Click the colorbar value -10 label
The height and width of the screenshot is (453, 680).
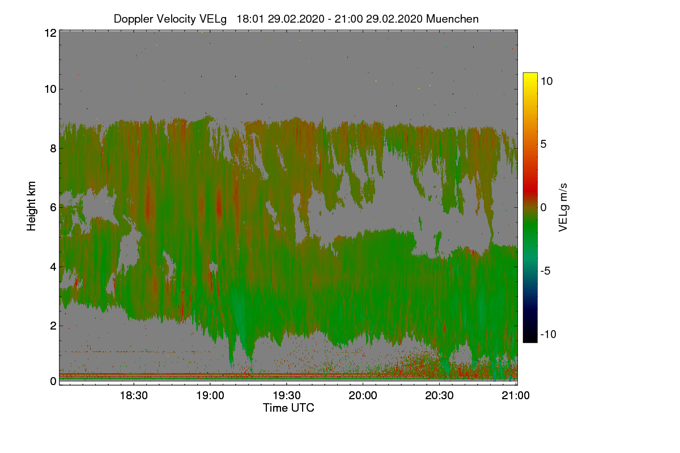pyautogui.click(x=549, y=334)
